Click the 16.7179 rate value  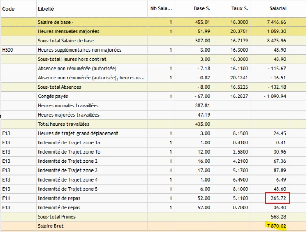(x=239, y=41)
